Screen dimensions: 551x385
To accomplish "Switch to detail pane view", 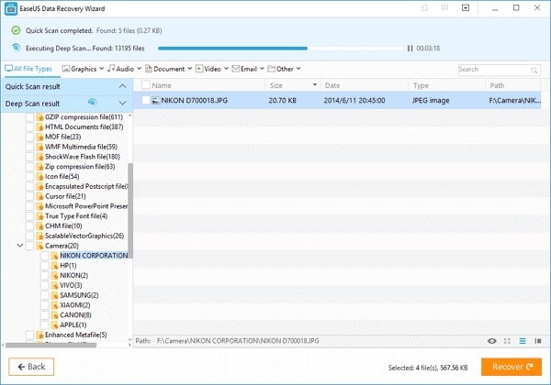I will pos(536,341).
